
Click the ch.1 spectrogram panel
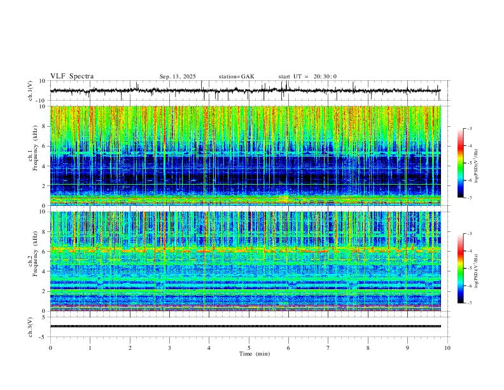(246, 155)
